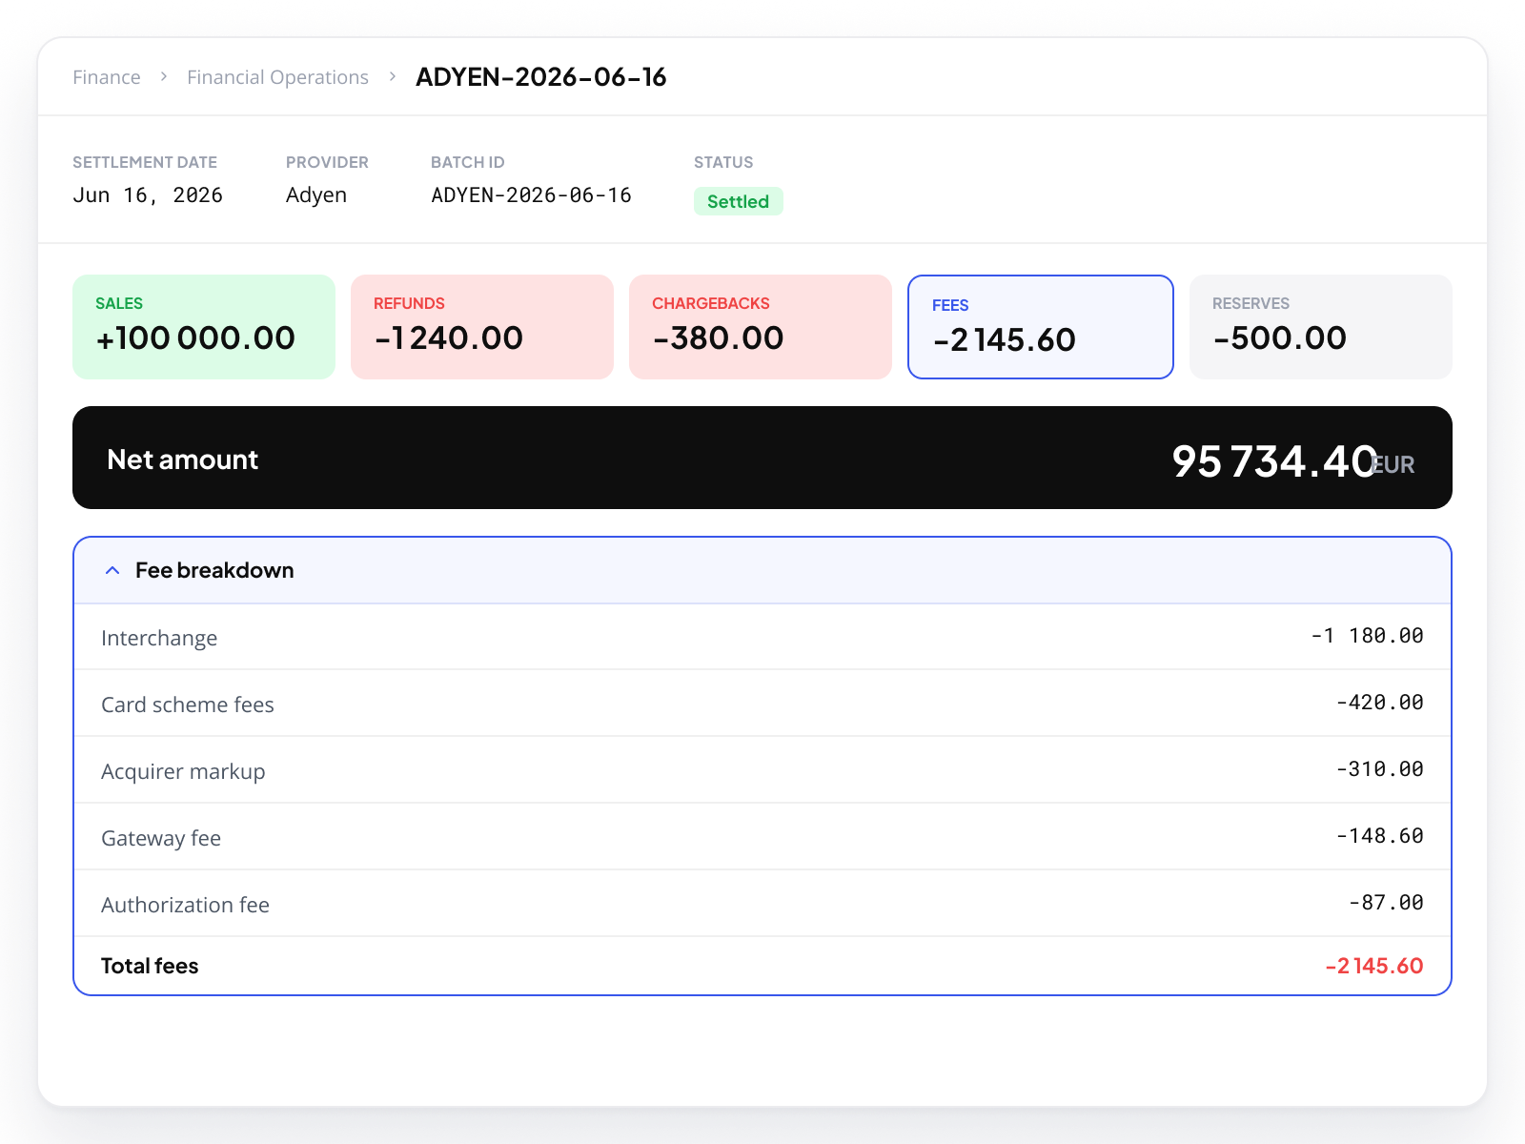Click the Jun 16, 2026 settlement date
The image size is (1525, 1144).
point(148,195)
